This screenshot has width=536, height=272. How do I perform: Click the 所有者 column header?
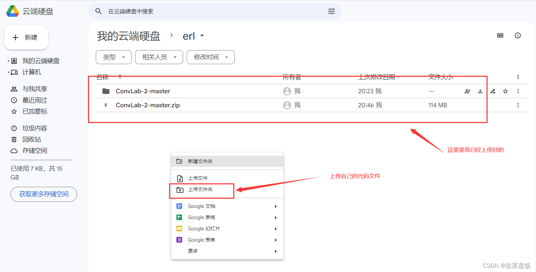[292, 77]
